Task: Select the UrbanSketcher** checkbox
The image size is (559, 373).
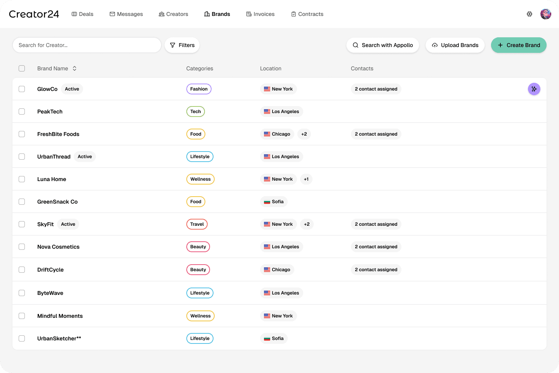Action: [22, 338]
